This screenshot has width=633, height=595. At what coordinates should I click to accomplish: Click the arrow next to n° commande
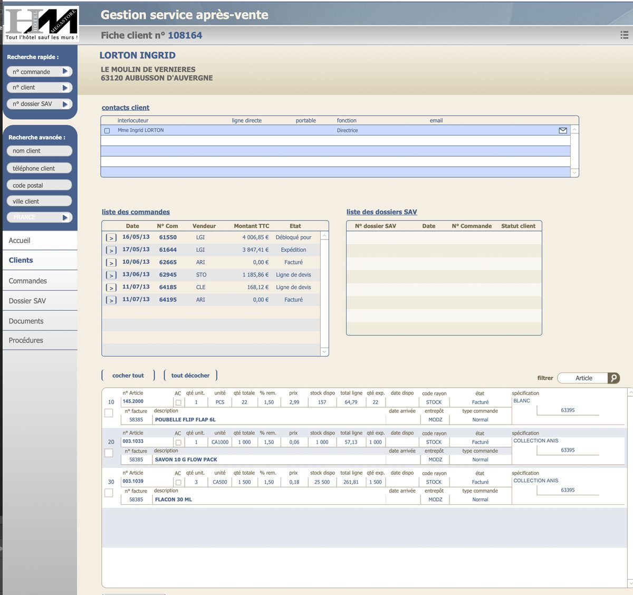pyautogui.click(x=65, y=71)
